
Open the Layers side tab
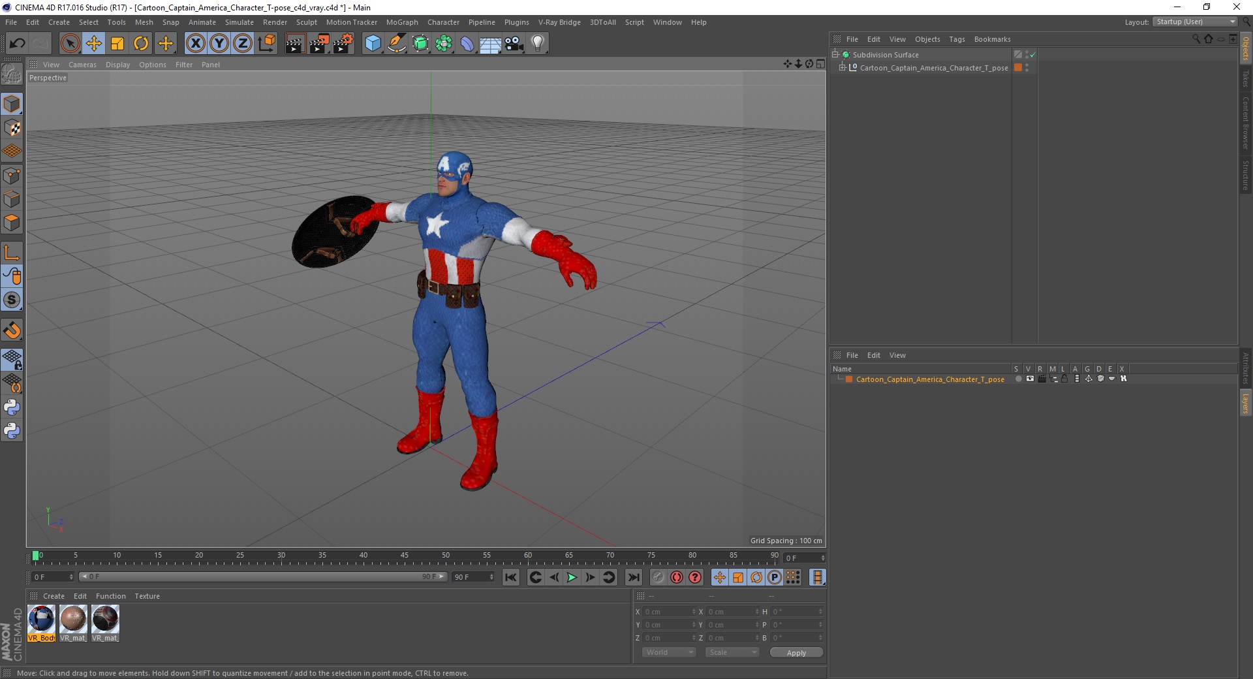pos(1246,403)
